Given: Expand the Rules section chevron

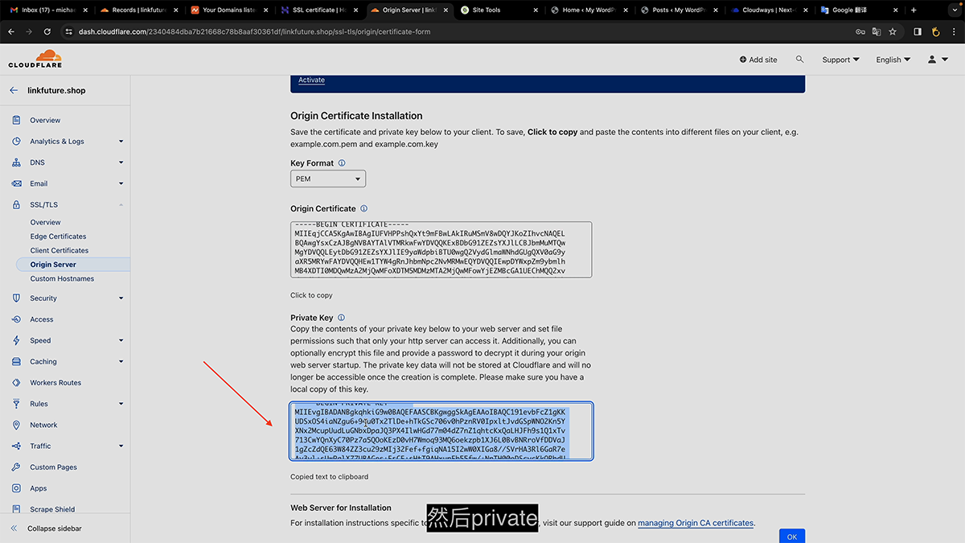Looking at the screenshot, I should [121, 404].
